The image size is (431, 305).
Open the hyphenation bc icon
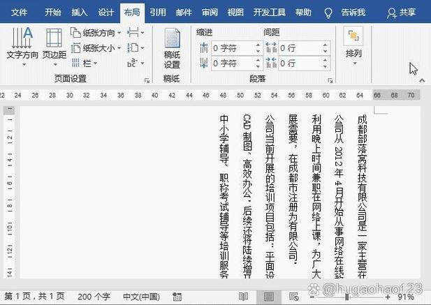click(x=132, y=63)
